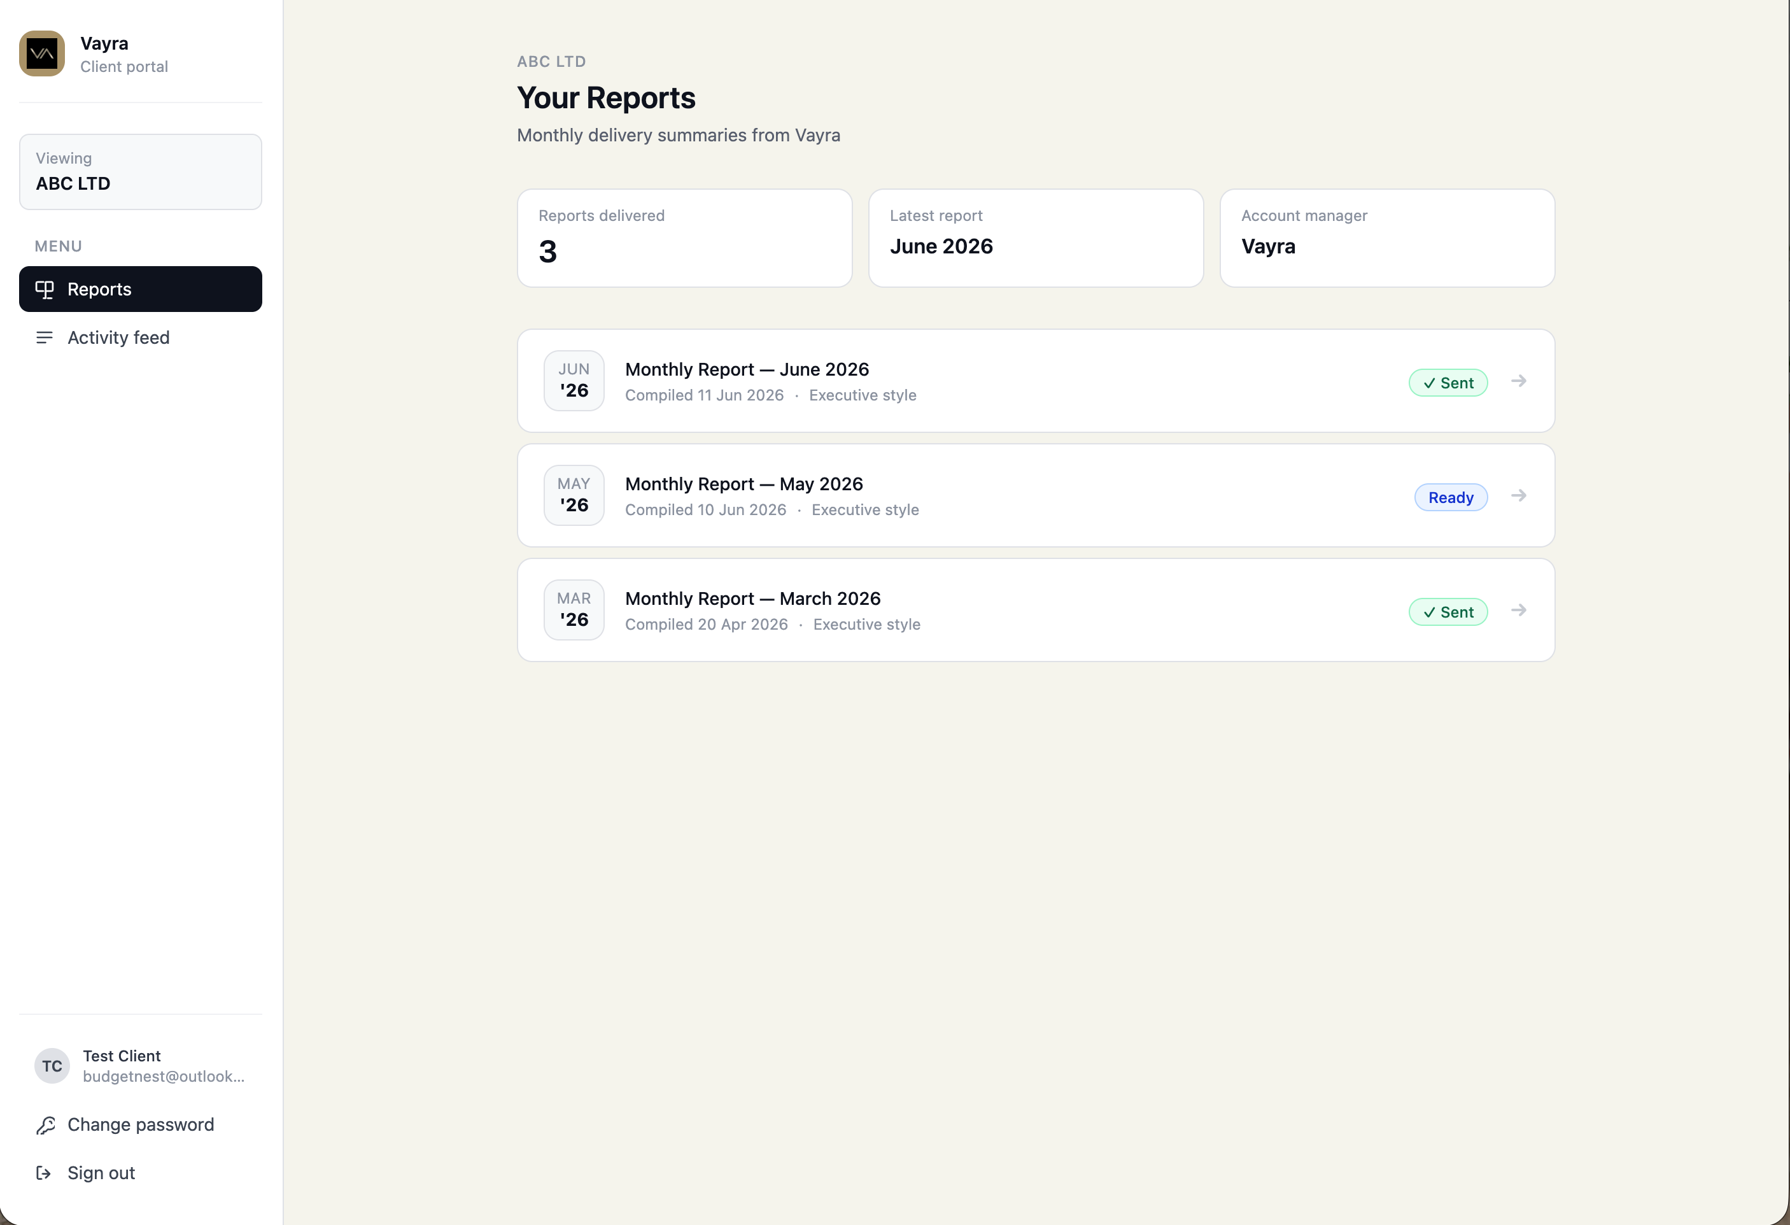1790x1225 pixels.
Task: Open the Reports menu item
Action: coord(140,290)
